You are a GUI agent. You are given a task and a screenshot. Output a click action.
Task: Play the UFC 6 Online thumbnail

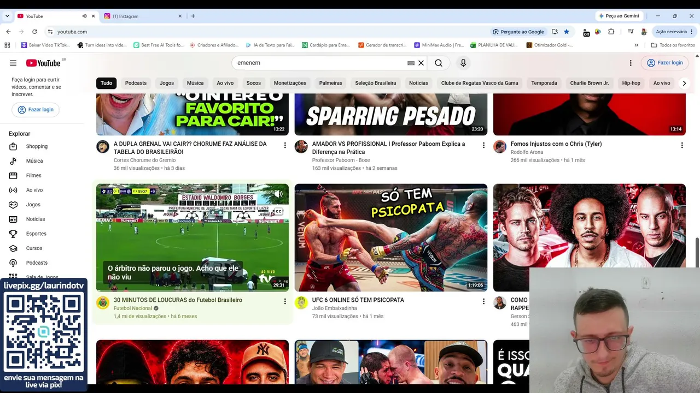pyautogui.click(x=391, y=237)
